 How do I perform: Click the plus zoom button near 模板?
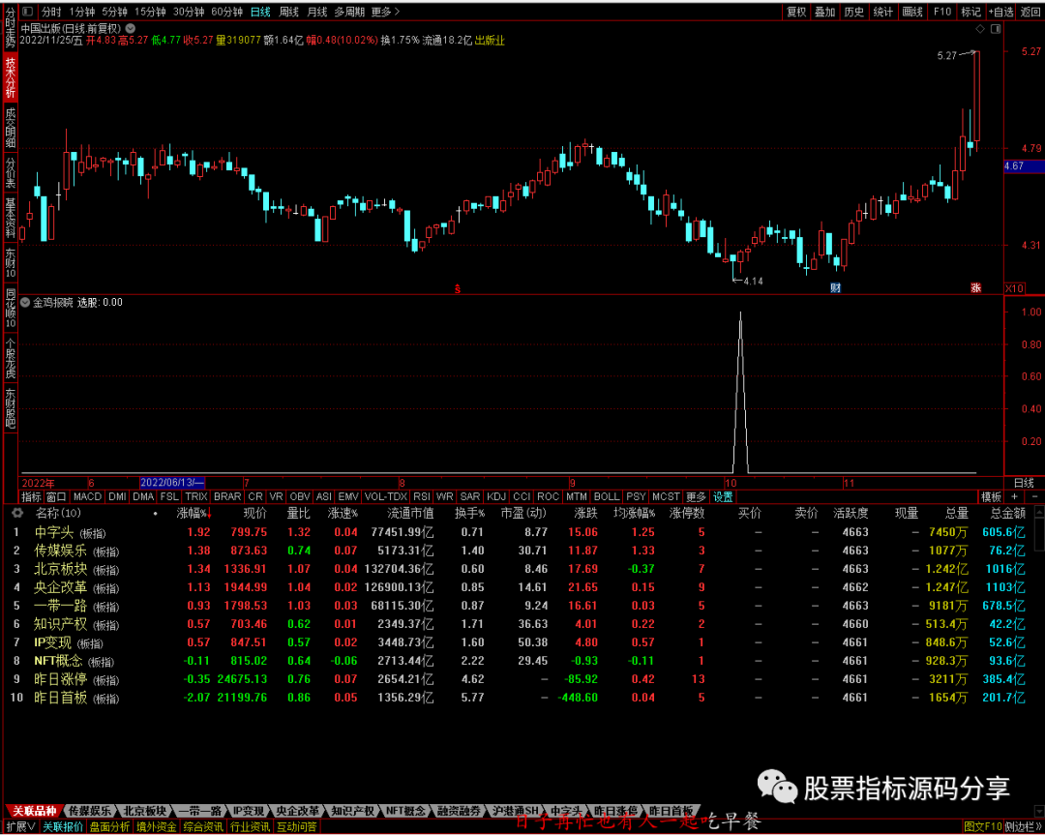[x=1014, y=497]
